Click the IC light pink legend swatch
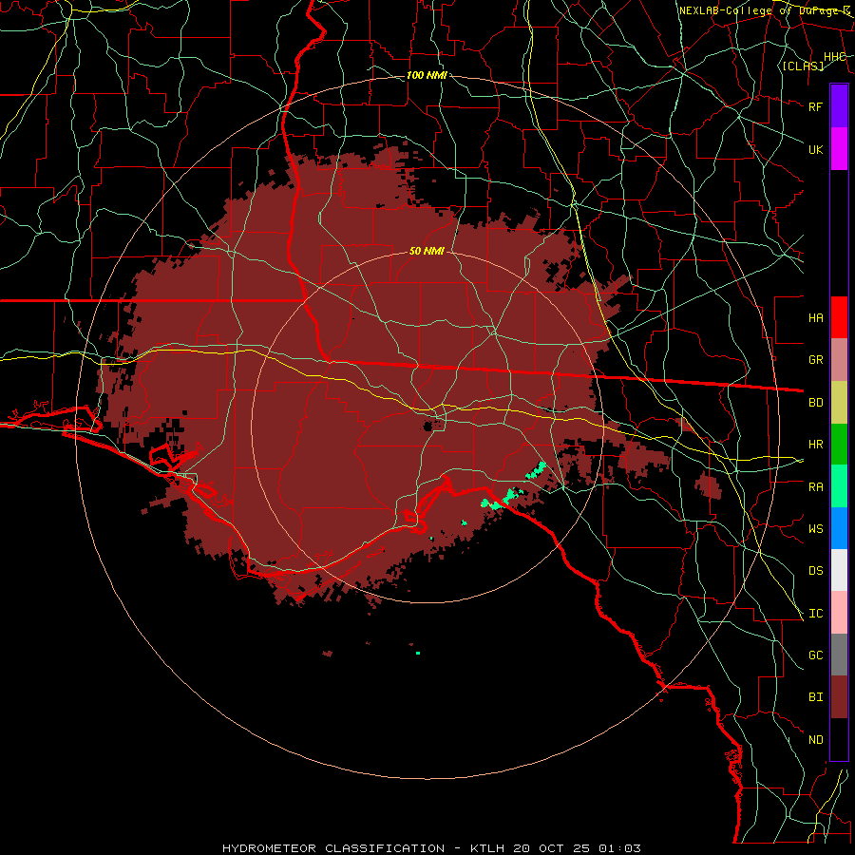This screenshot has height=855, width=855. click(839, 613)
